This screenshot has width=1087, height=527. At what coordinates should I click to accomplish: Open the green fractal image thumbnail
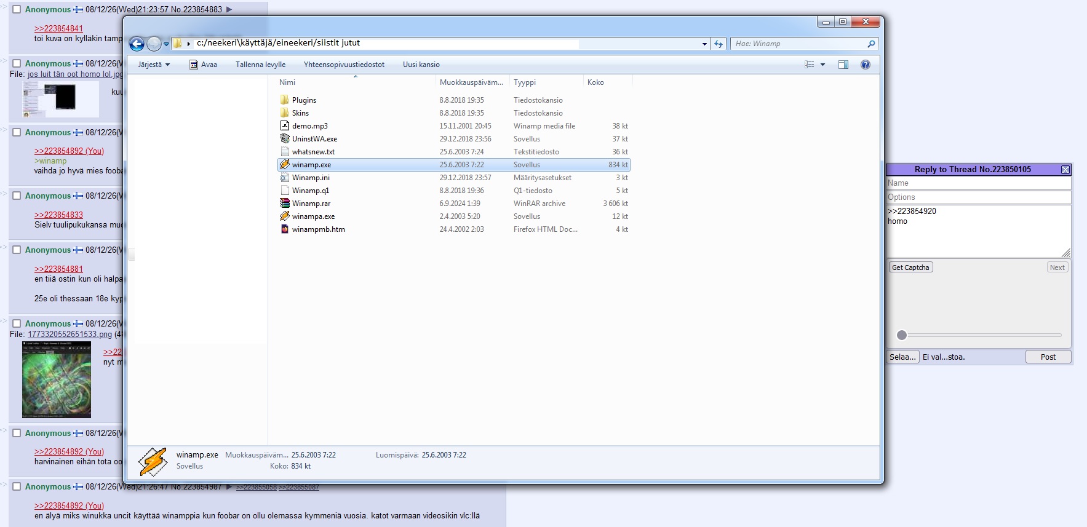point(57,379)
